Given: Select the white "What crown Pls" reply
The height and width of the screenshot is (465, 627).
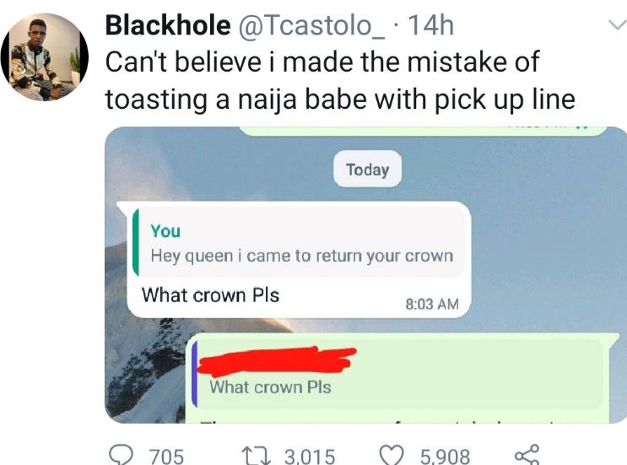Looking at the screenshot, I should pos(210,295).
